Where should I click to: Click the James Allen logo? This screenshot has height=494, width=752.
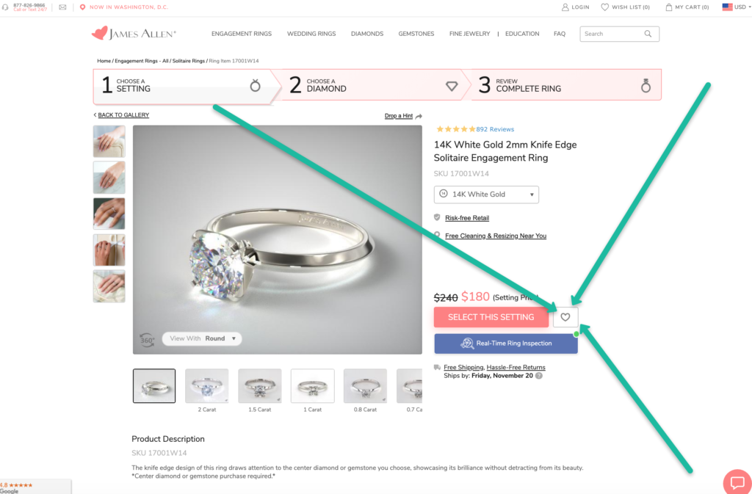tap(134, 34)
